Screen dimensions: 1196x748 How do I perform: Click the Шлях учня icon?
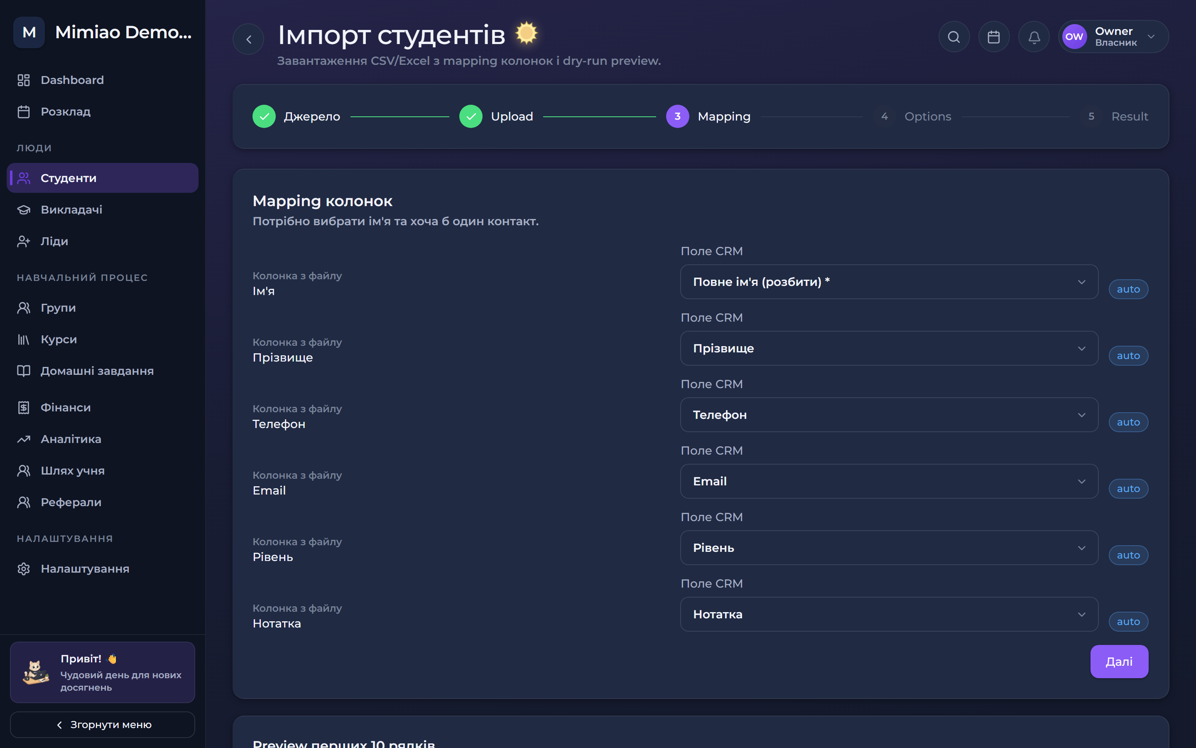[x=24, y=471]
